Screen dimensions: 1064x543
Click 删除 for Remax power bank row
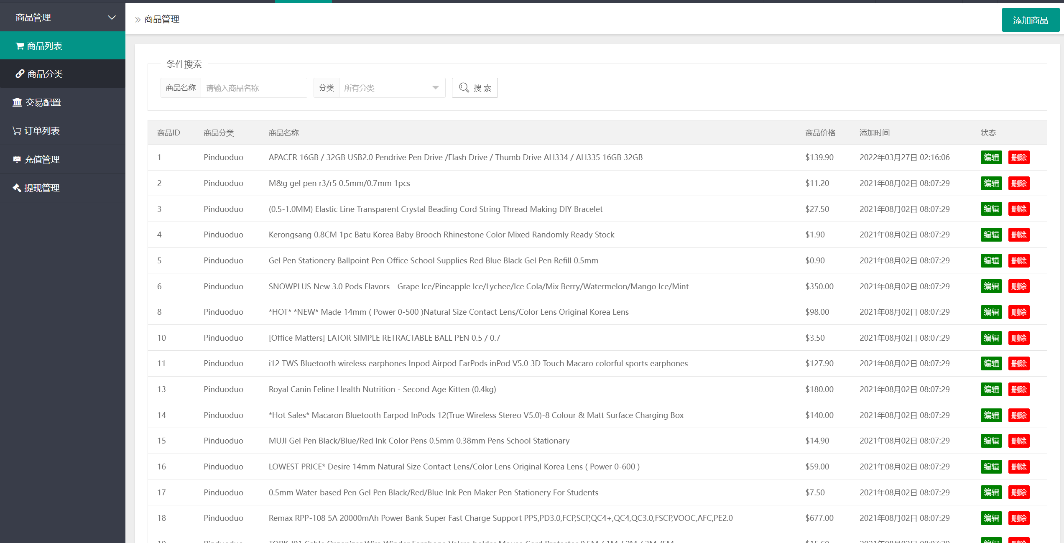1018,518
